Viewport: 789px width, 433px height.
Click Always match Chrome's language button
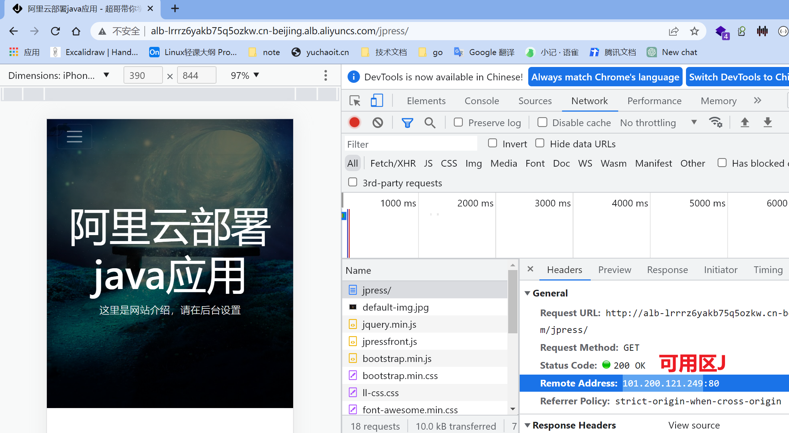click(x=605, y=77)
